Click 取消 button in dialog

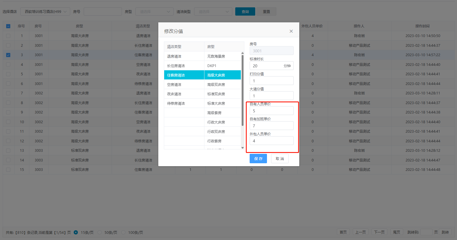click(x=280, y=159)
